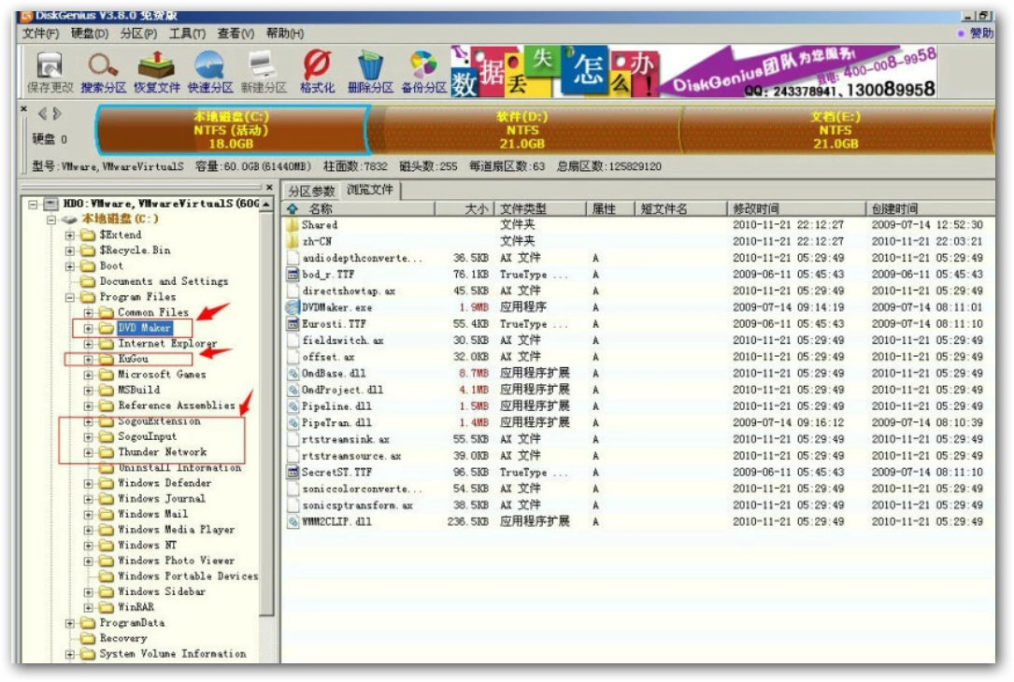Screen dimensions: 1014x682
Task: Open the Tools (工具) menu
Action: (x=187, y=33)
